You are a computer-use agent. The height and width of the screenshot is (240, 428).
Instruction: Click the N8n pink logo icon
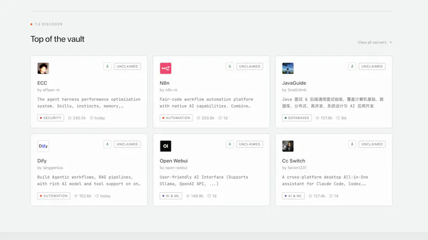tap(165, 68)
